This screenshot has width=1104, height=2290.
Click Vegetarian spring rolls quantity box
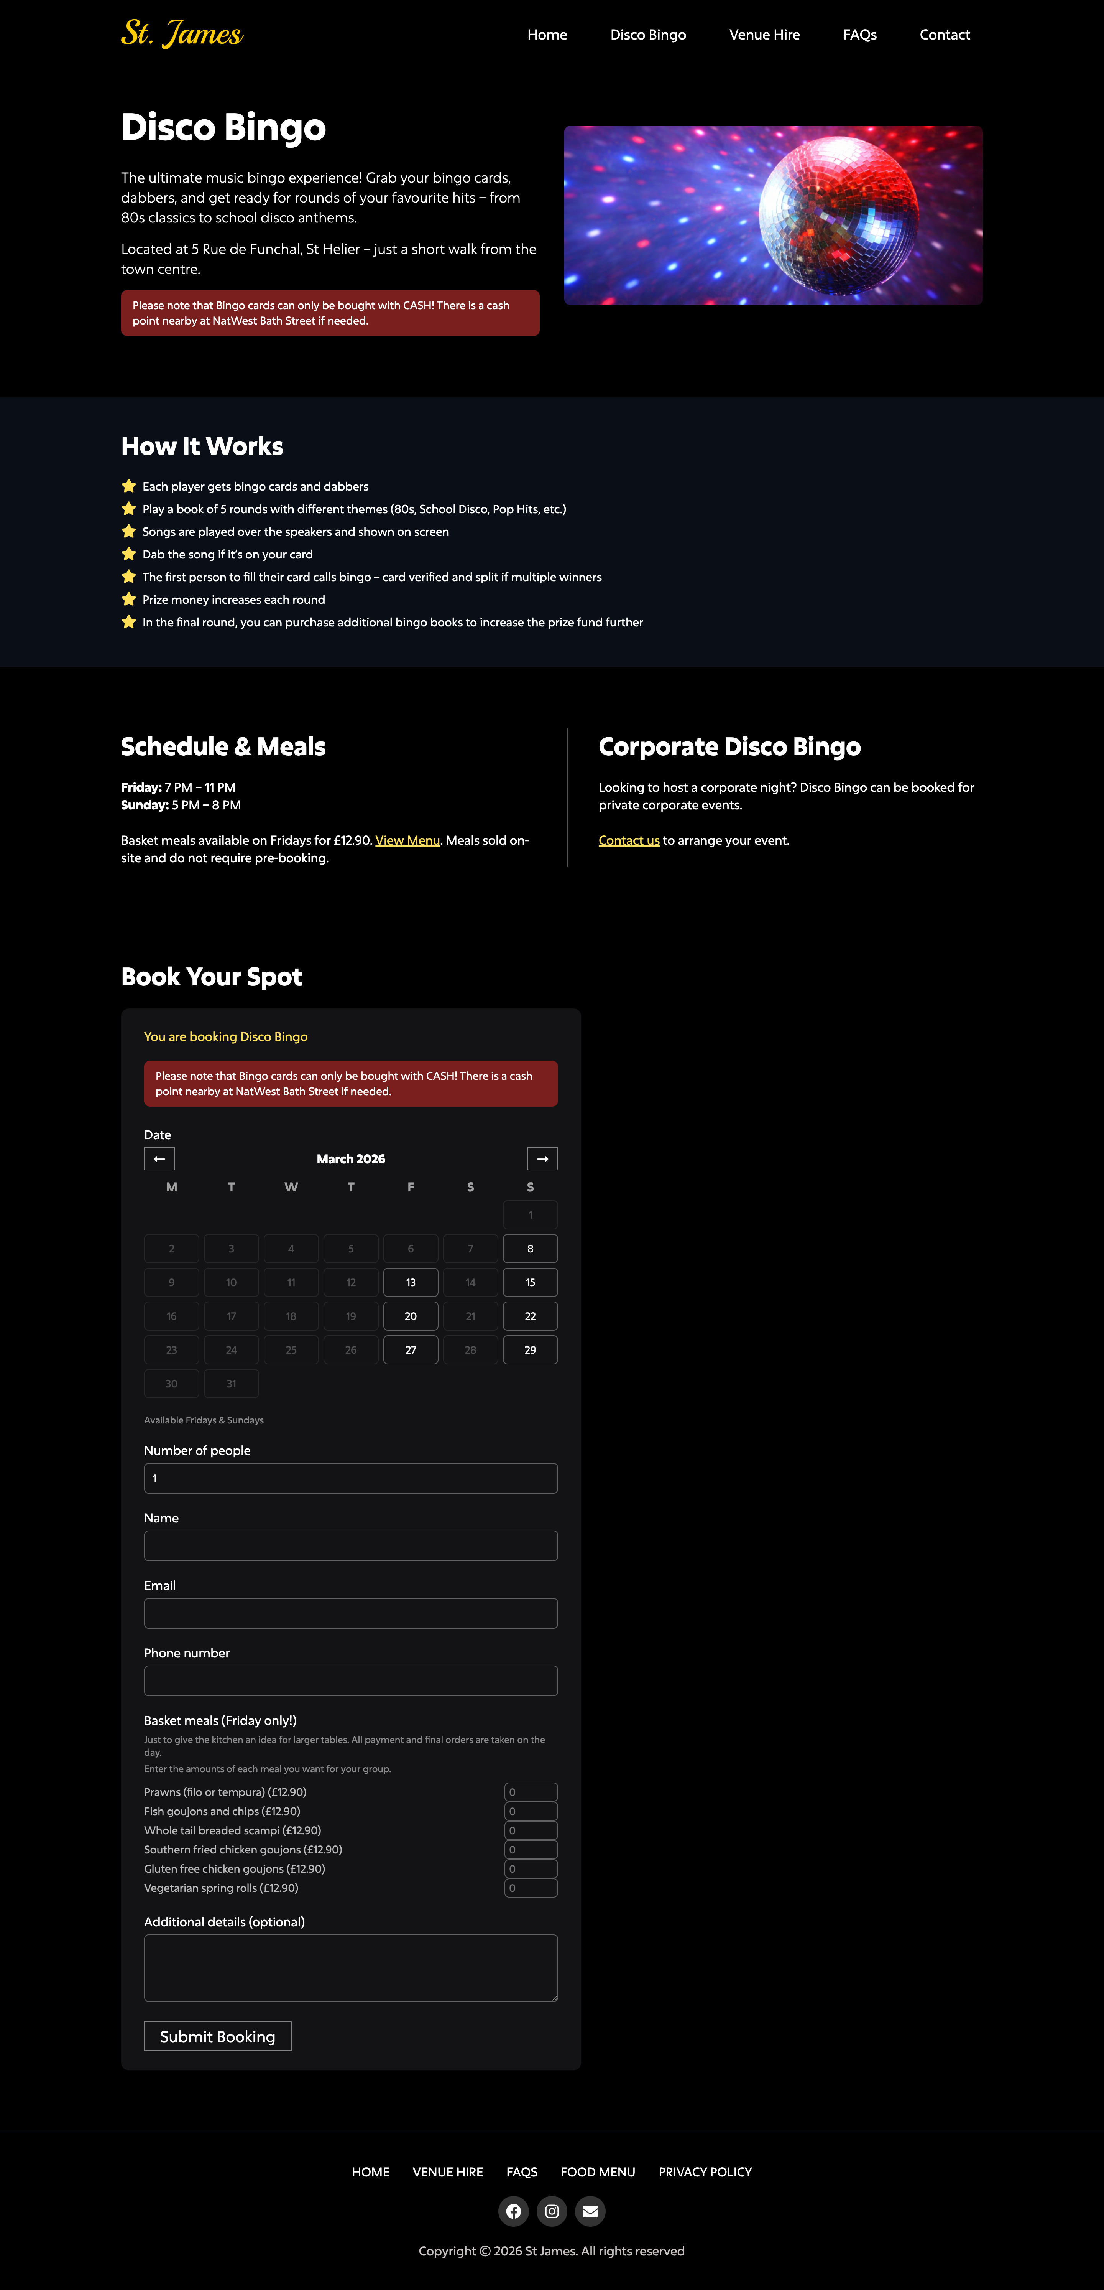530,1888
